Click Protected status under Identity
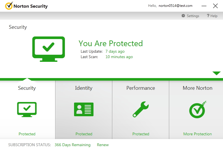 (84, 134)
